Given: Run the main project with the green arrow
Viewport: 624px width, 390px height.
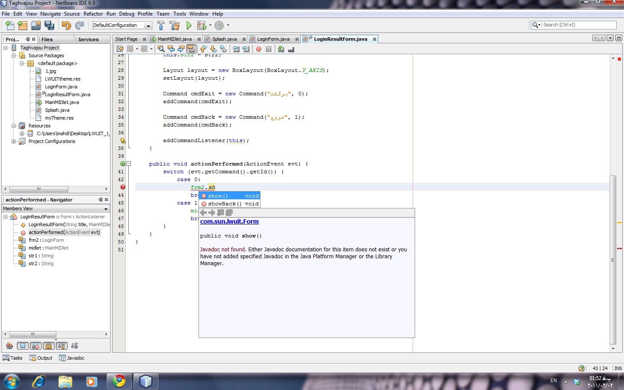Looking at the screenshot, I should (x=189, y=26).
